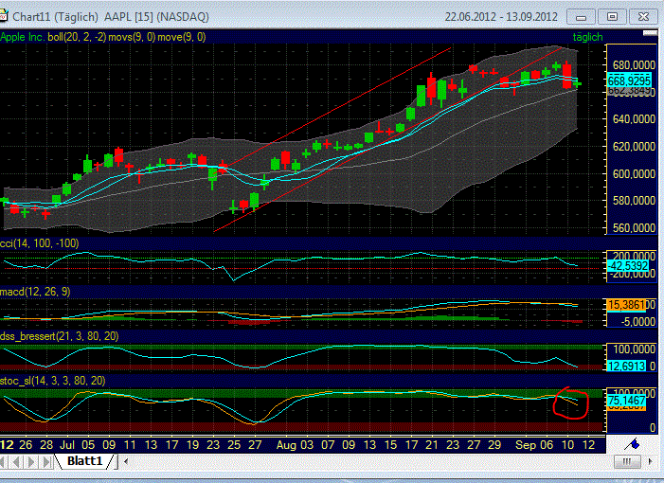
Task: Click the stochastic value tag 75,1467
Action: 627,400
